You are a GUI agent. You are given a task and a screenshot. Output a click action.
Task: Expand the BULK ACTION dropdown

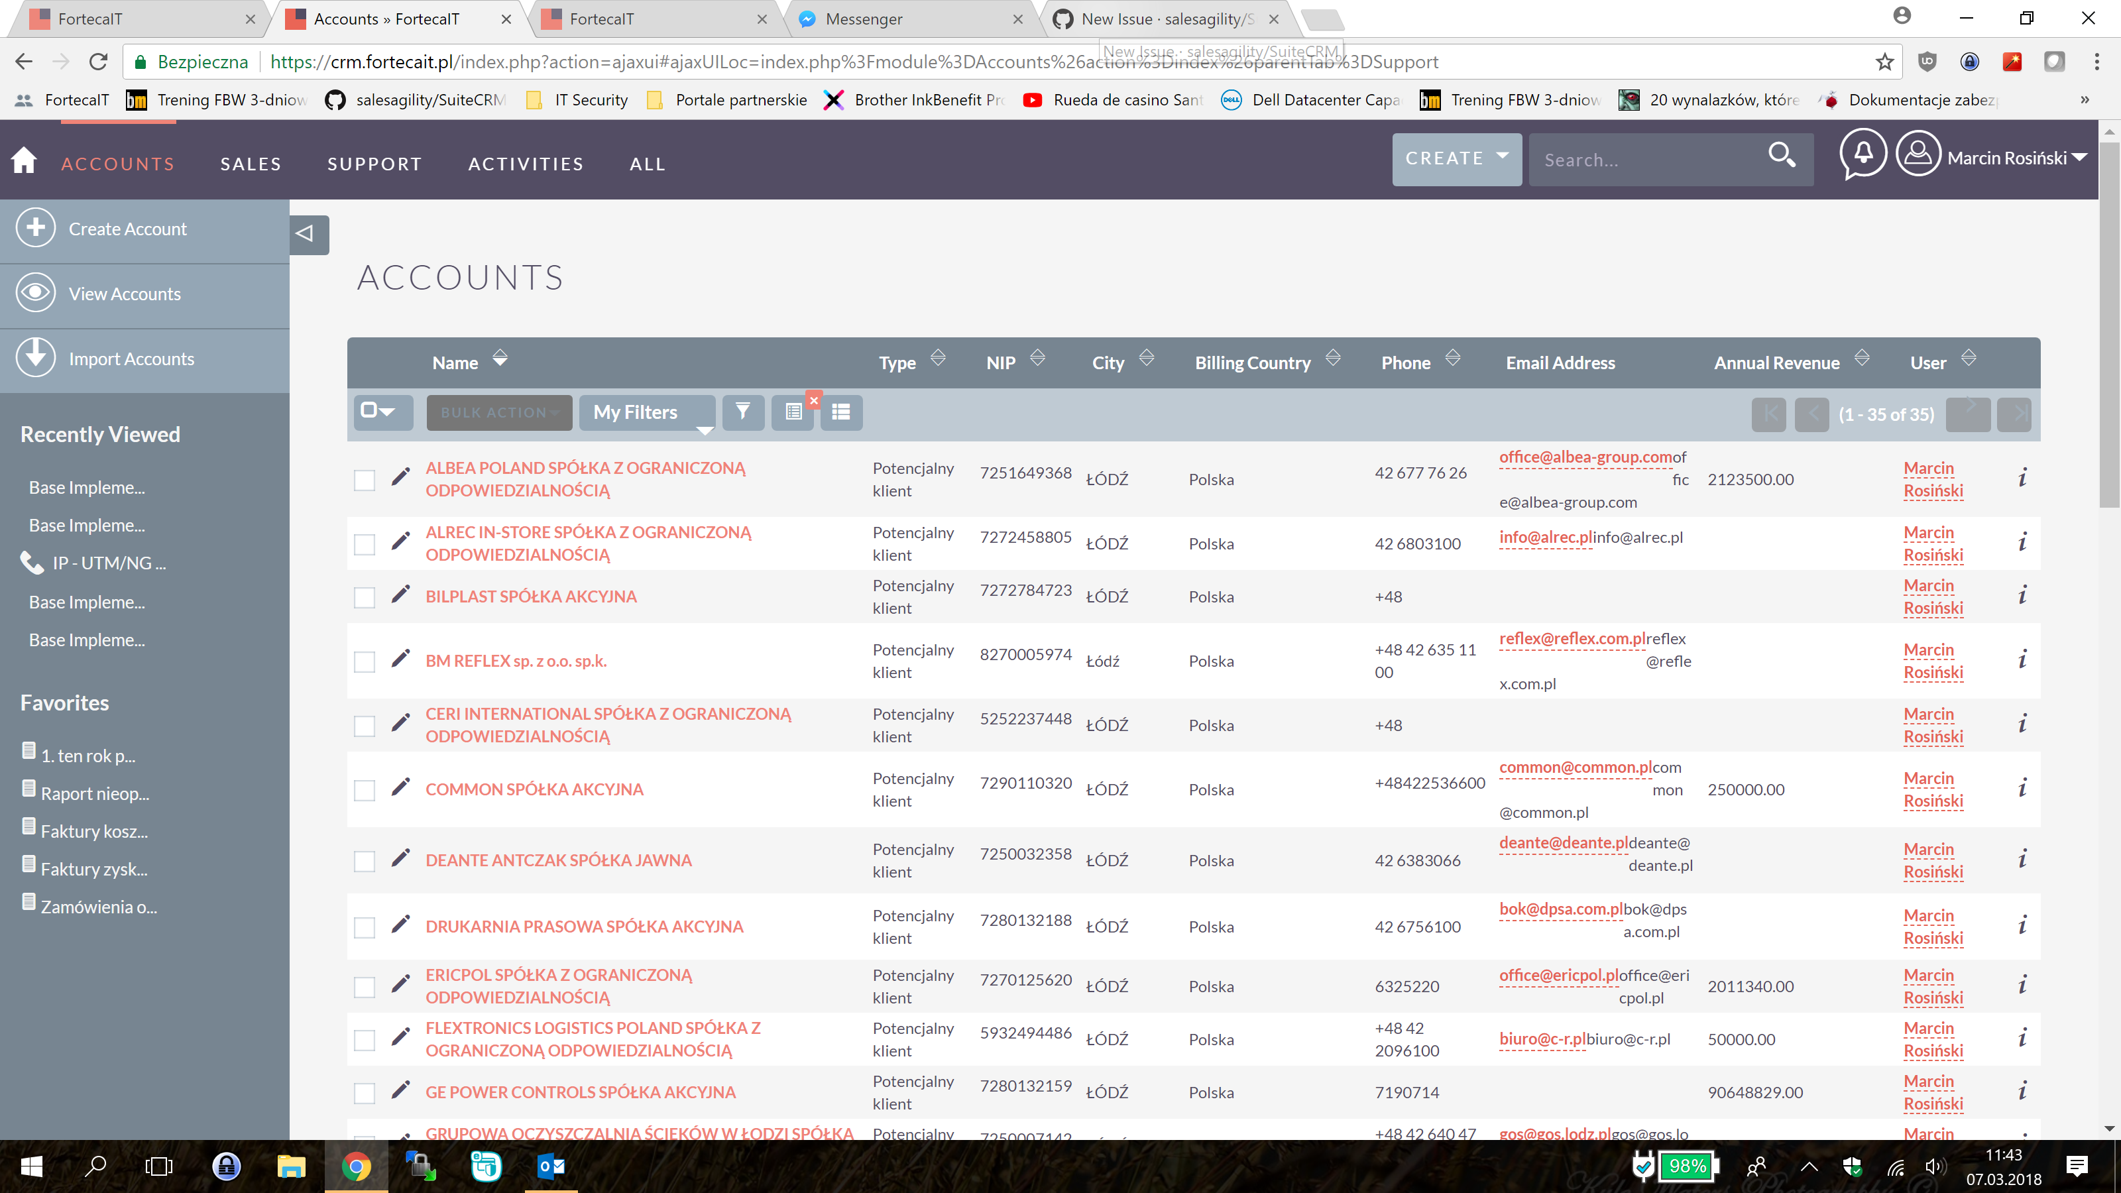498,412
